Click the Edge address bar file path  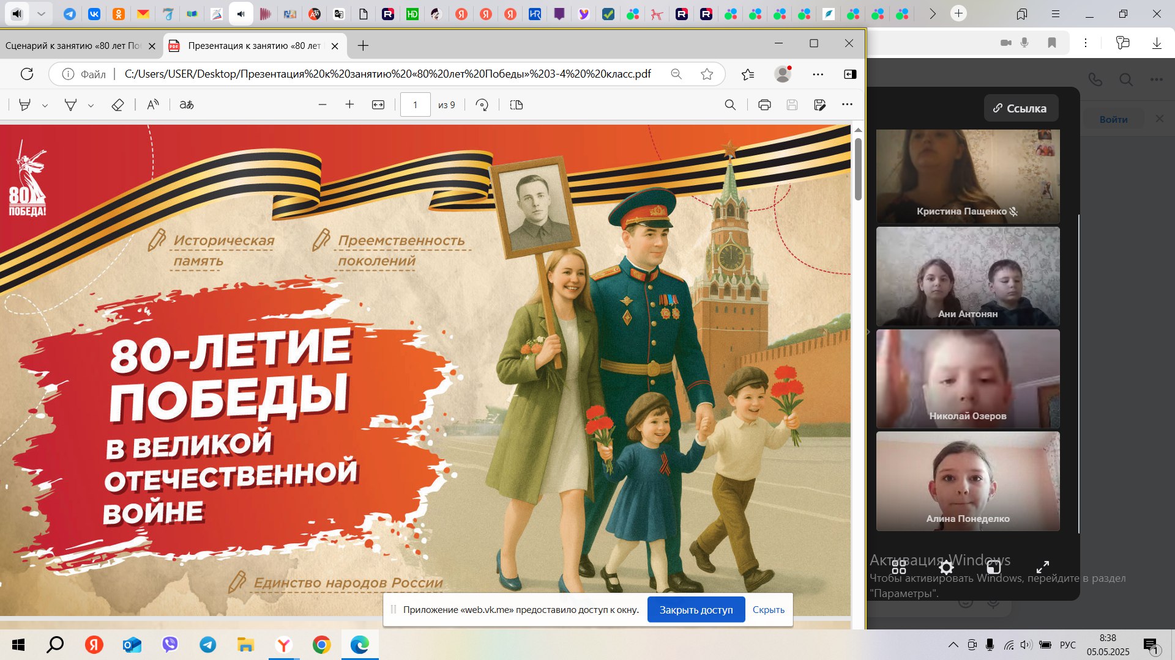388,74
